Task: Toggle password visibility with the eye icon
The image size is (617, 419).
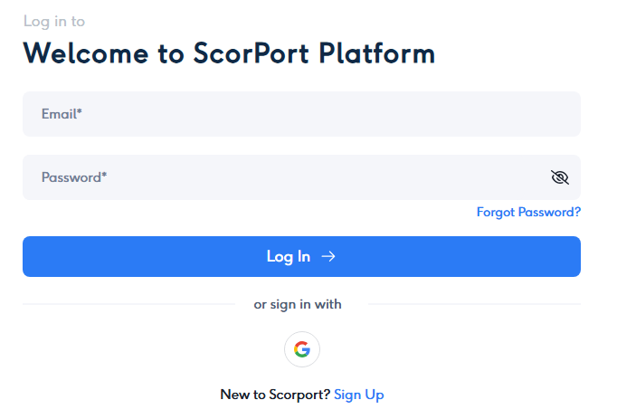Action: pyautogui.click(x=560, y=177)
